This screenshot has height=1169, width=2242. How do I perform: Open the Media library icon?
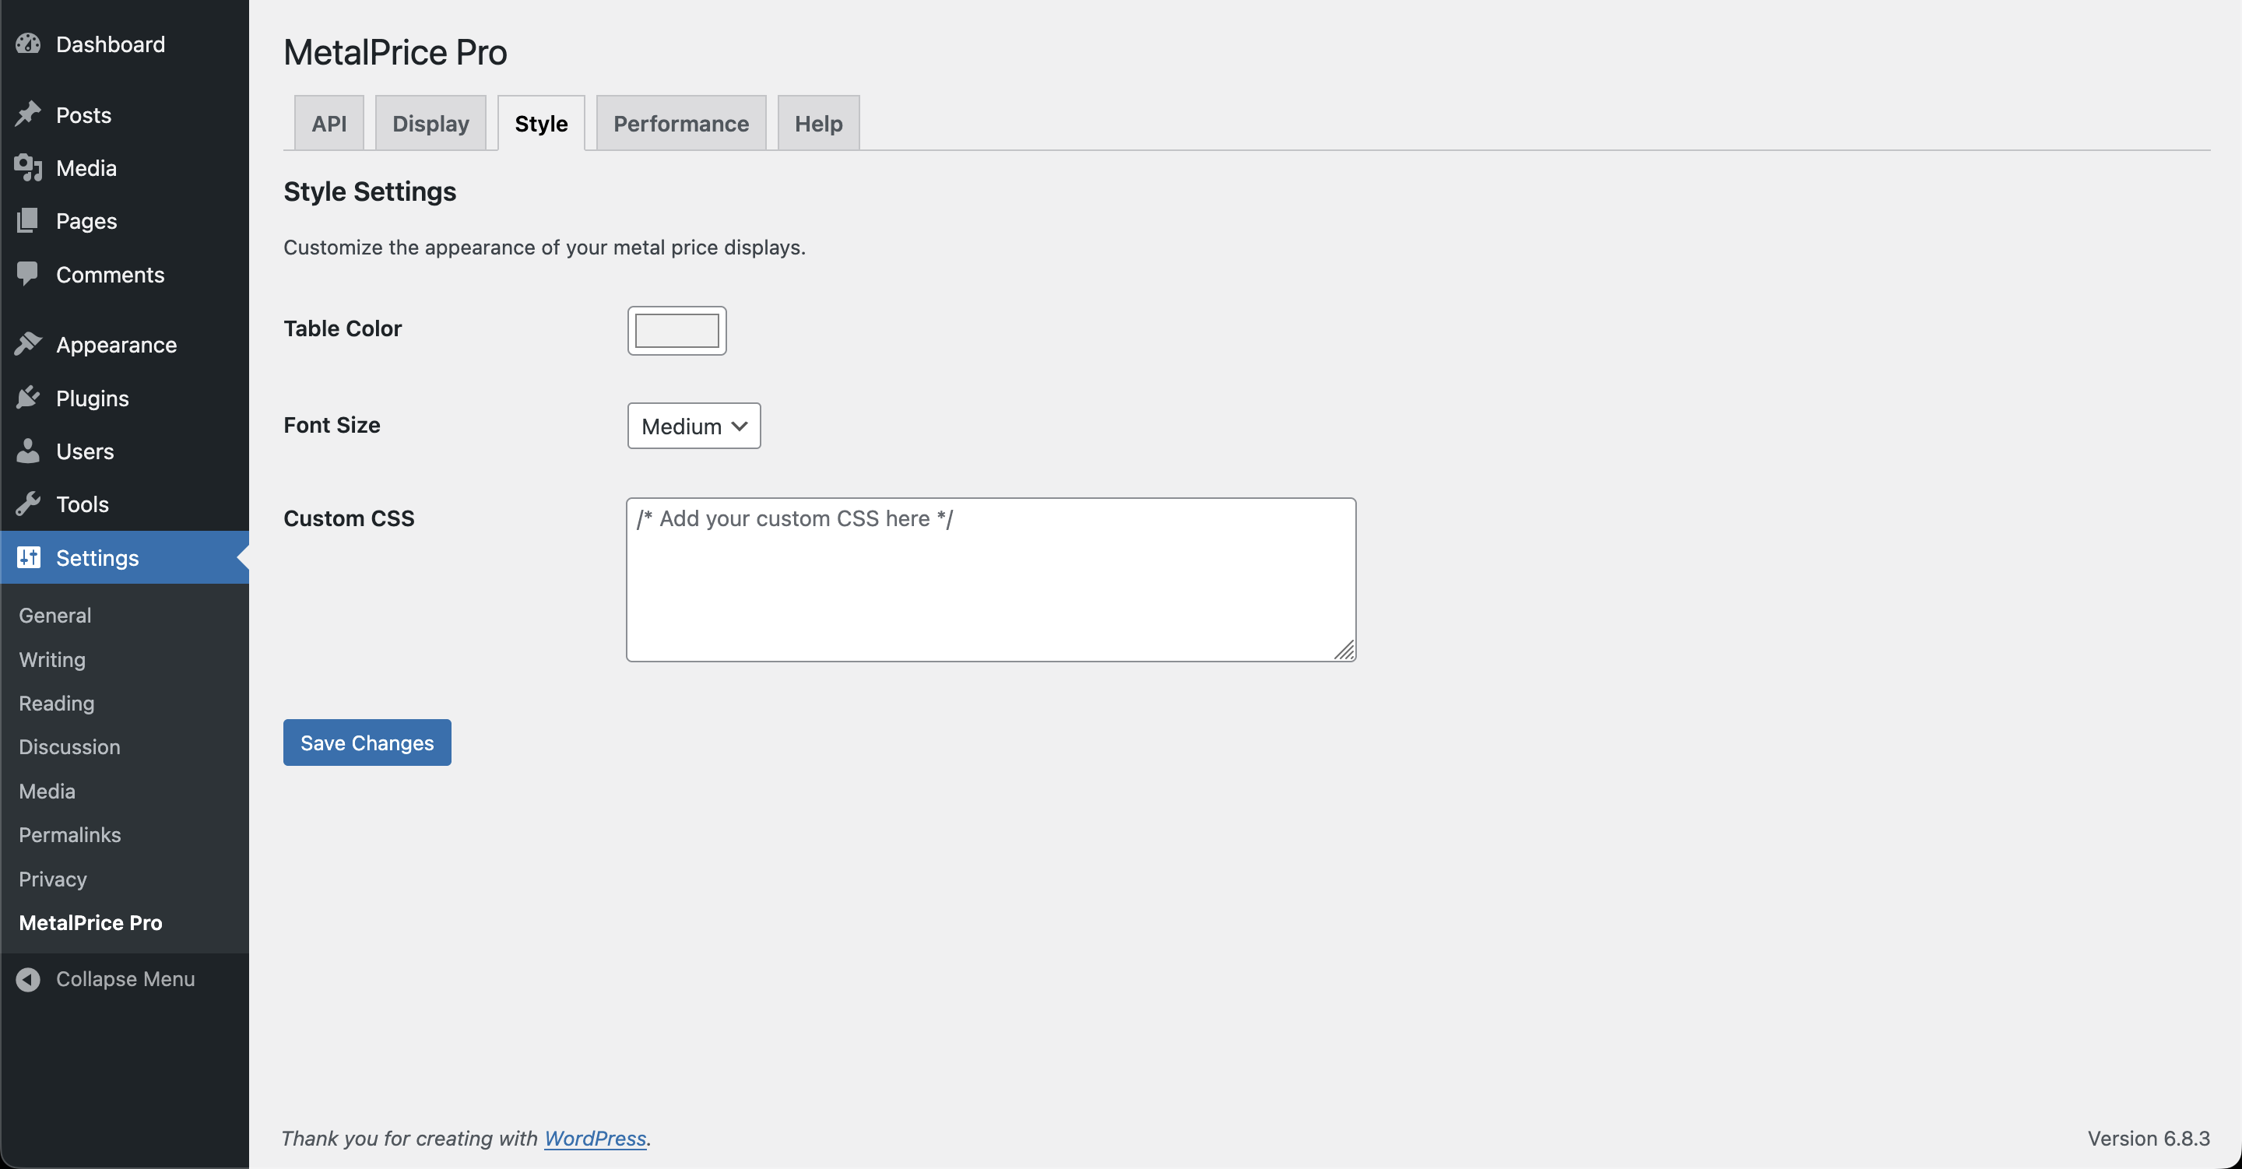[28, 167]
